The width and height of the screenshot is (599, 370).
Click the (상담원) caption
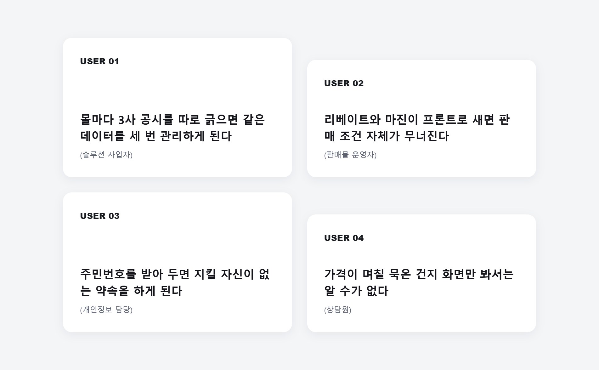click(338, 310)
